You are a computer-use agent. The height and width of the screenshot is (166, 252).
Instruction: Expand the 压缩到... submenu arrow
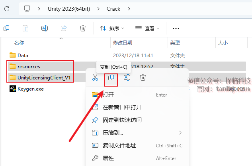180,133
